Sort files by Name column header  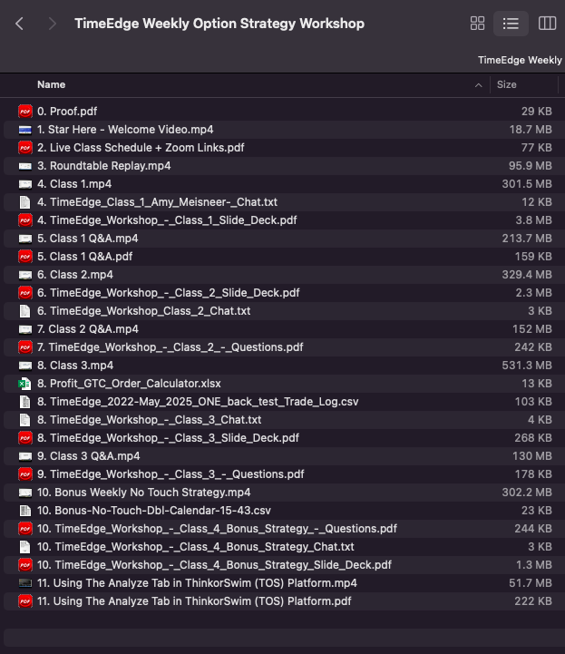click(x=52, y=84)
